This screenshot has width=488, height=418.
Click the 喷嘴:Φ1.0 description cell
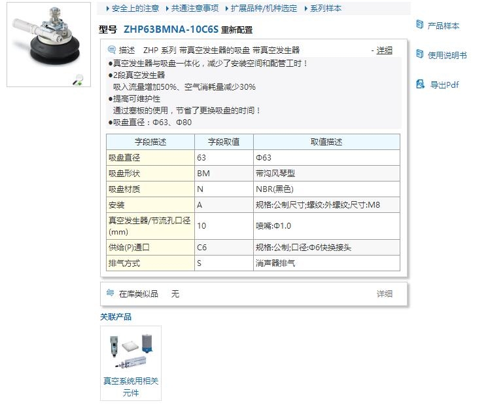(326, 226)
